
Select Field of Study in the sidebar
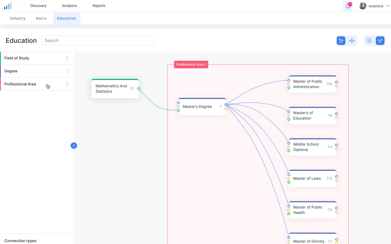coord(37,58)
